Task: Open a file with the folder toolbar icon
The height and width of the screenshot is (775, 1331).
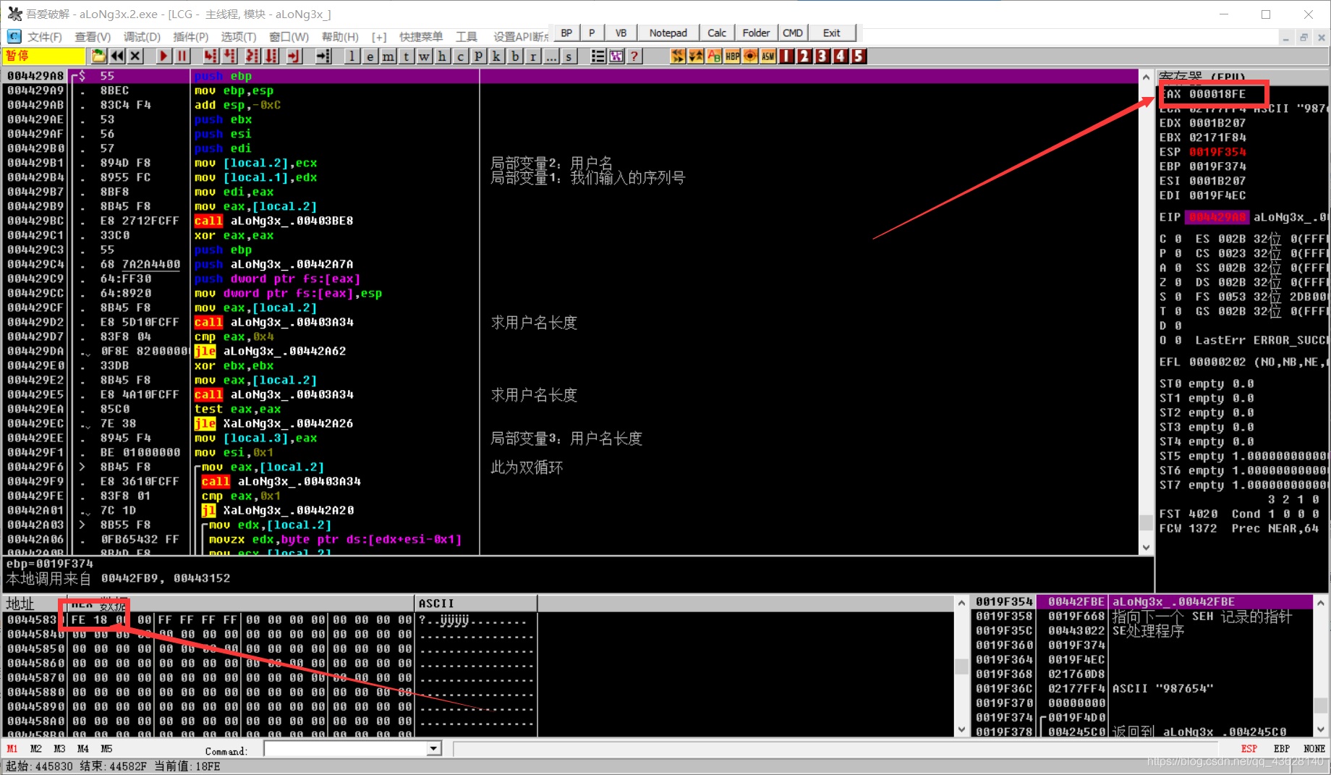Action: coord(98,56)
